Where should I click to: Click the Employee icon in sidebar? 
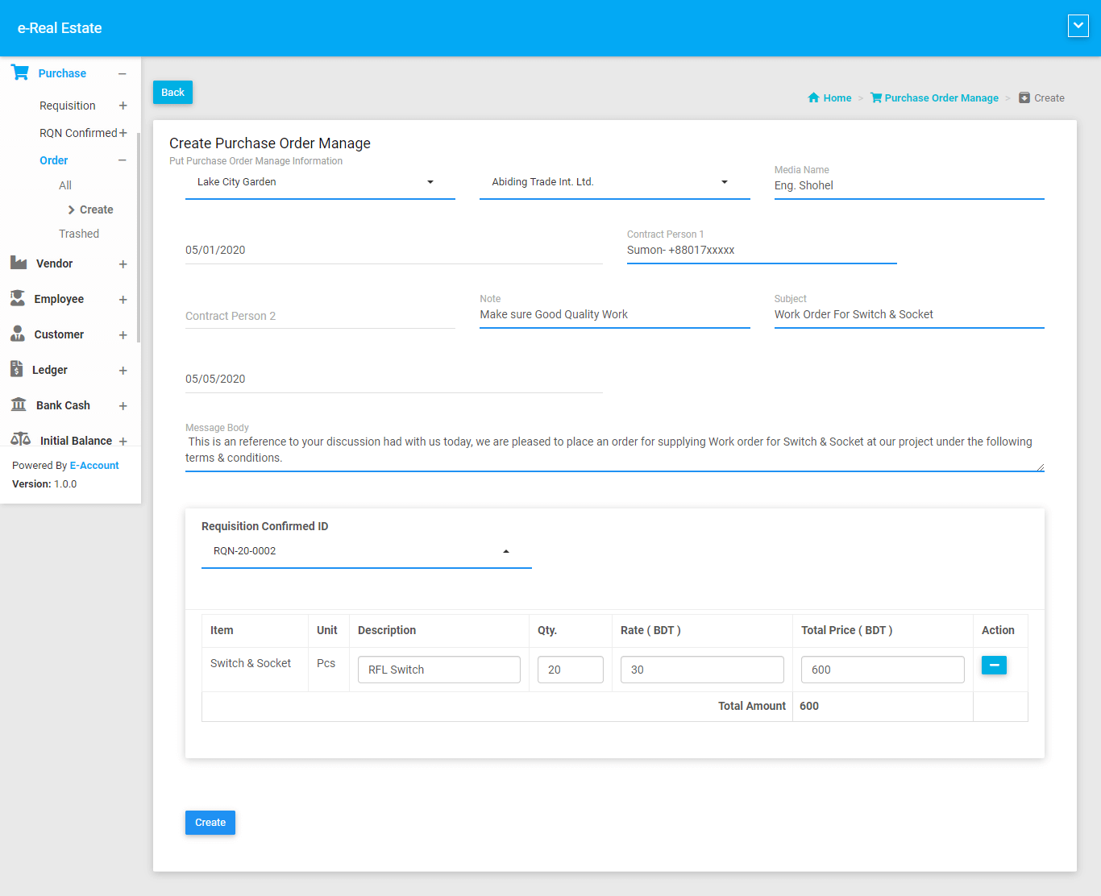[18, 298]
